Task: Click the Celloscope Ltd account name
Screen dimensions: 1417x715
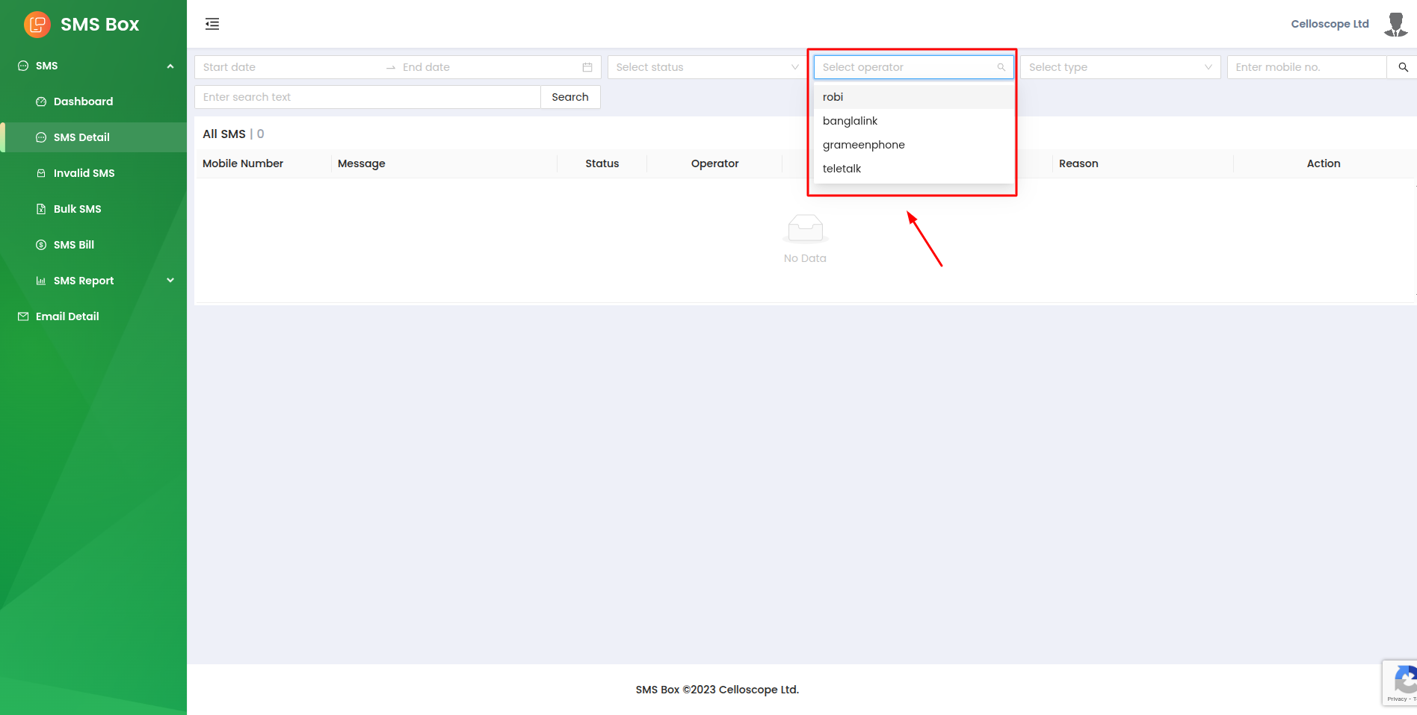Action: point(1330,24)
